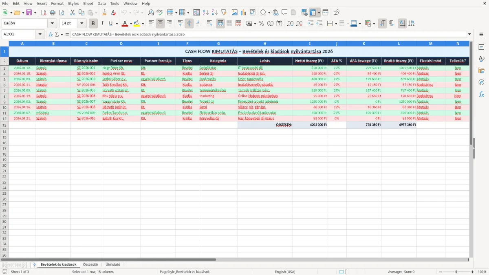
Task: Toggle AutoFilter
Action: pyautogui.click(x=224, y=13)
